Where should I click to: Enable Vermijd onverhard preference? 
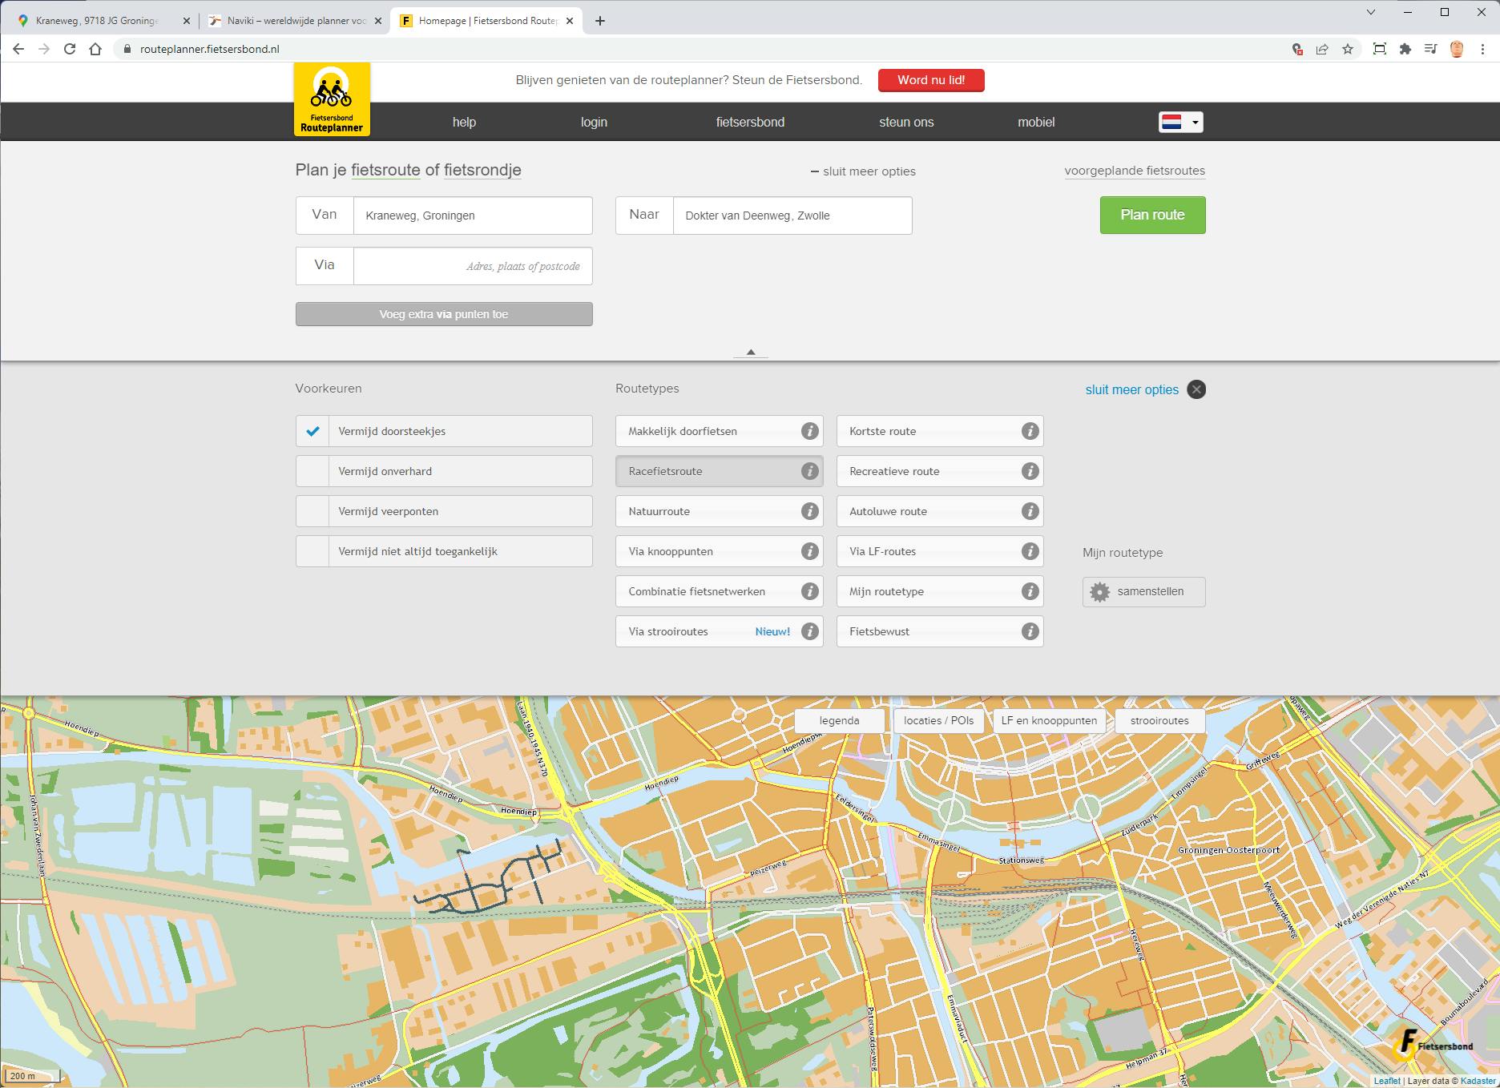click(x=312, y=471)
